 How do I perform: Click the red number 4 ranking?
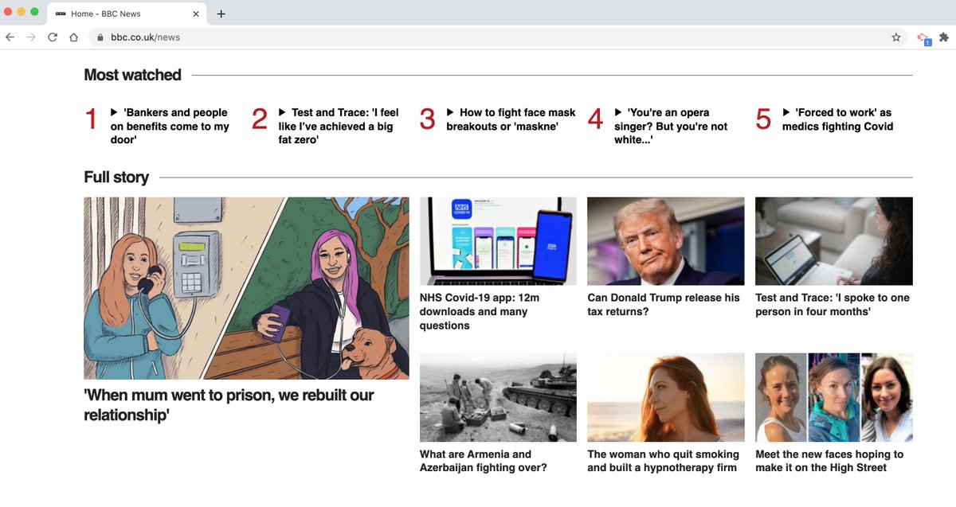tap(596, 119)
